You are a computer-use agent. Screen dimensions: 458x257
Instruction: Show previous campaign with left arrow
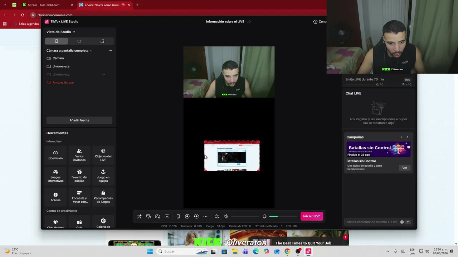(401, 137)
